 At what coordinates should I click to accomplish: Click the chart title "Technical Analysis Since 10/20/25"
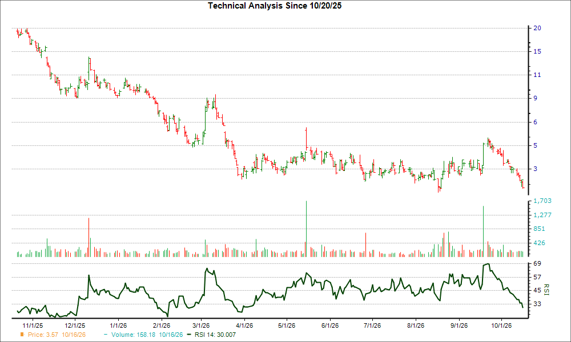coord(275,6)
